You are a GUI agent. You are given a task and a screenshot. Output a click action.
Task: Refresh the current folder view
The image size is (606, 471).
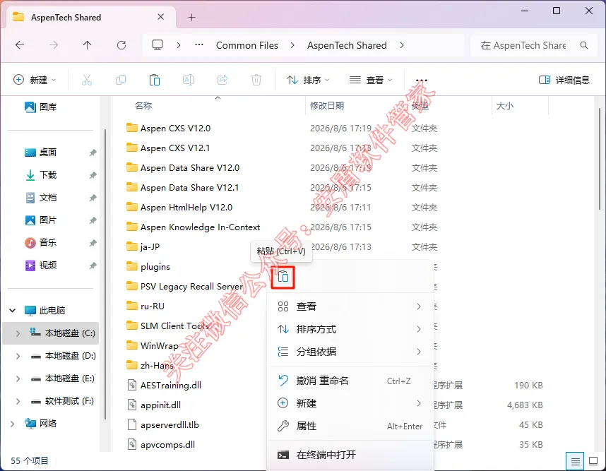pos(121,45)
